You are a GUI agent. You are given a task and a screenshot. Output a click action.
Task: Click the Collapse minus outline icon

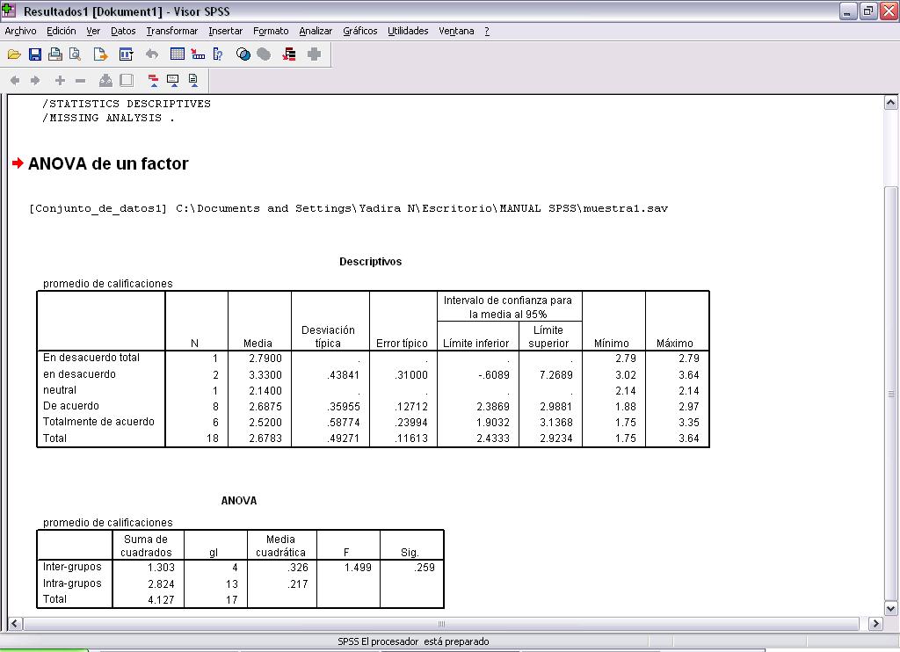click(x=80, y=80)
